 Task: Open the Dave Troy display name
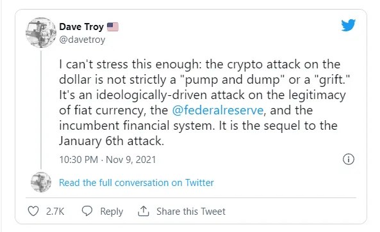(81, 27)
